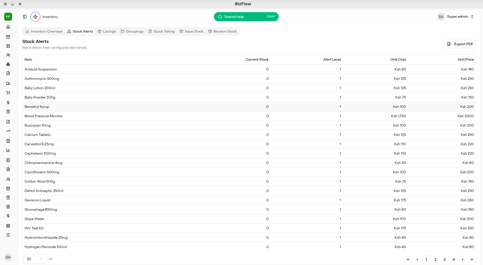
Task: Open the home icon in sidebar
Action: coord(8,27)
